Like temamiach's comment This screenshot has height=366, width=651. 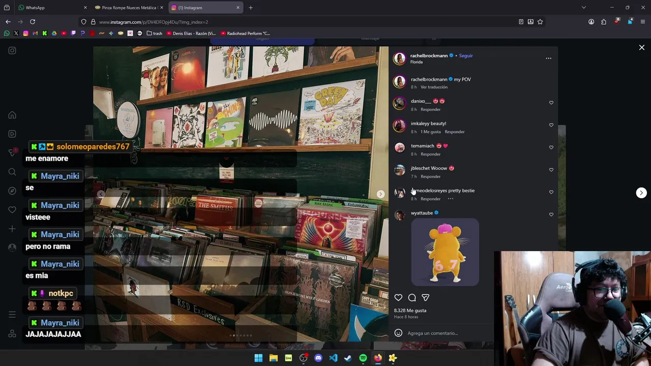coord(551,147)
